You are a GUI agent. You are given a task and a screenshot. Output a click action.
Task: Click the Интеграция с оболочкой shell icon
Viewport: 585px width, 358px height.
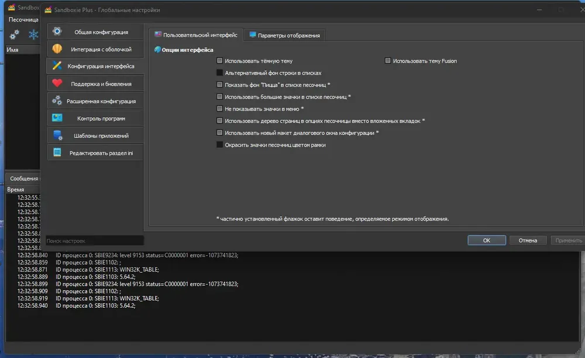pos(57,49)
